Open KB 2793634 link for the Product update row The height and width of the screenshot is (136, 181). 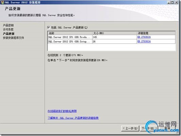[144, 37]
